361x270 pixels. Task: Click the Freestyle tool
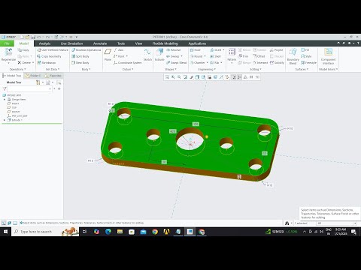308,62
